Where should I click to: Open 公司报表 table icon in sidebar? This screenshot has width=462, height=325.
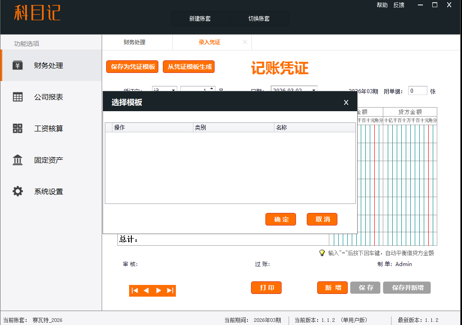pyautogui.click(x=18, y=97)
